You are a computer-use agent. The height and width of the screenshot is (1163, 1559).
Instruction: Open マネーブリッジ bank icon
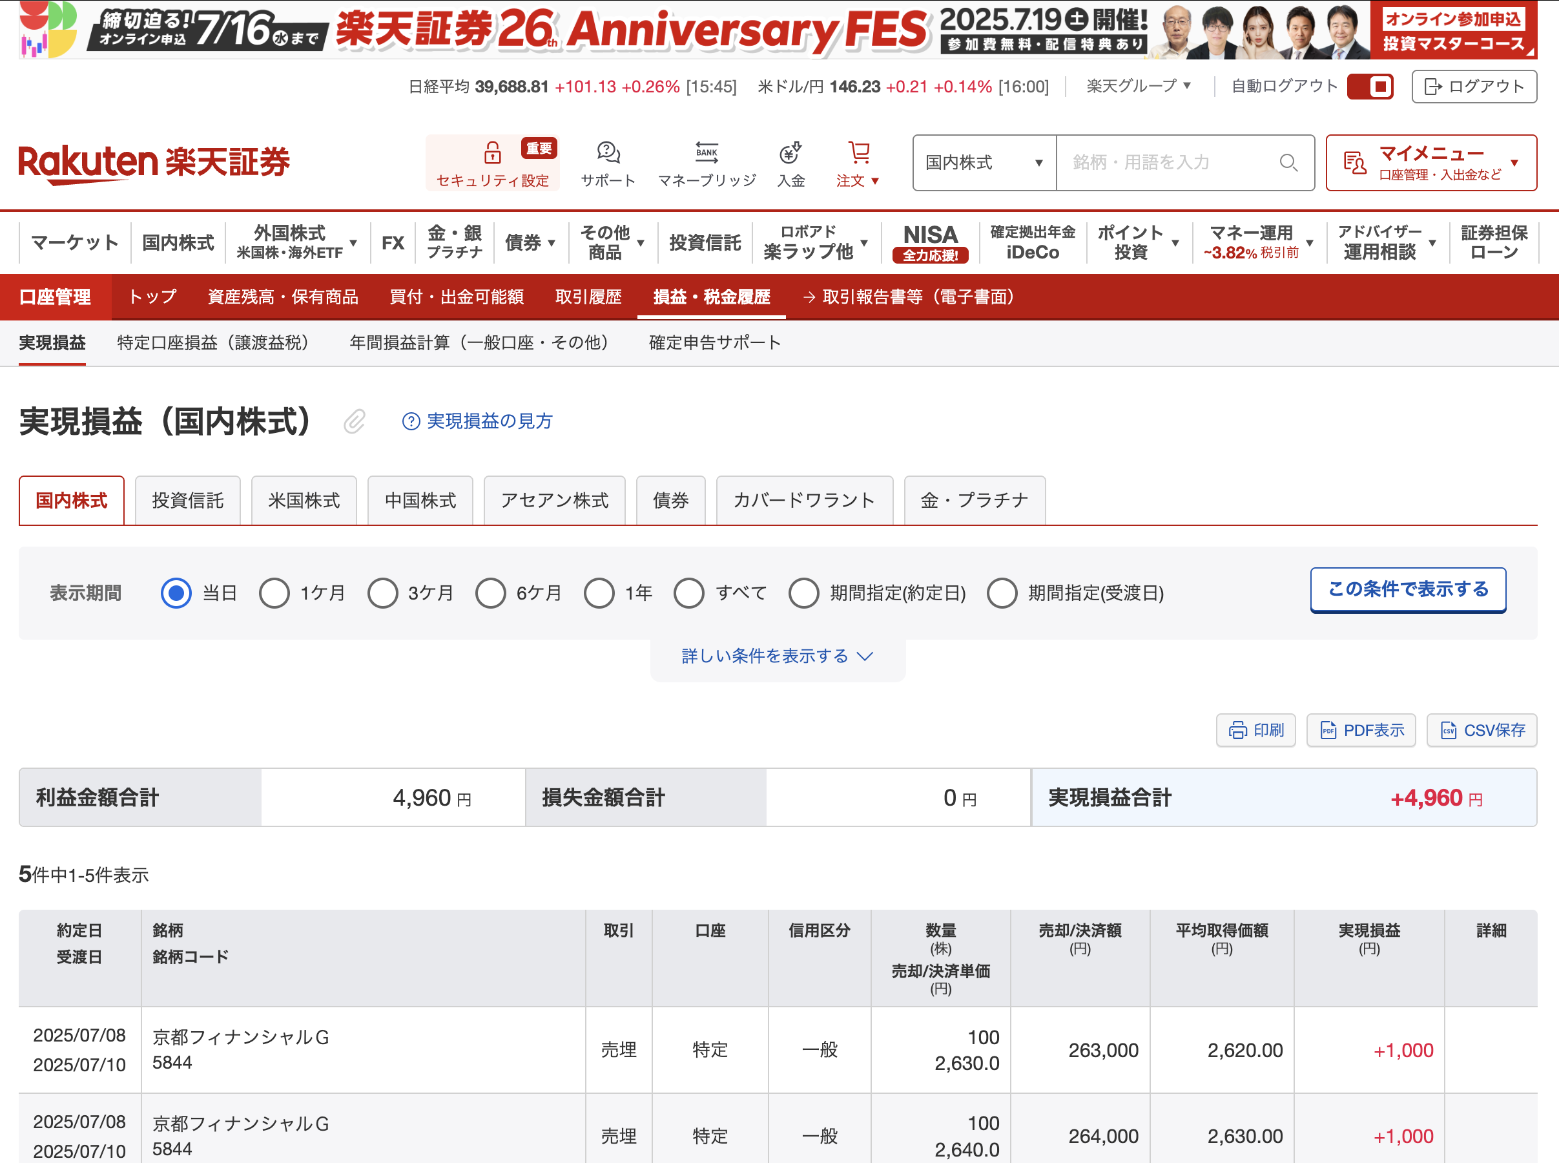[707, 152]
